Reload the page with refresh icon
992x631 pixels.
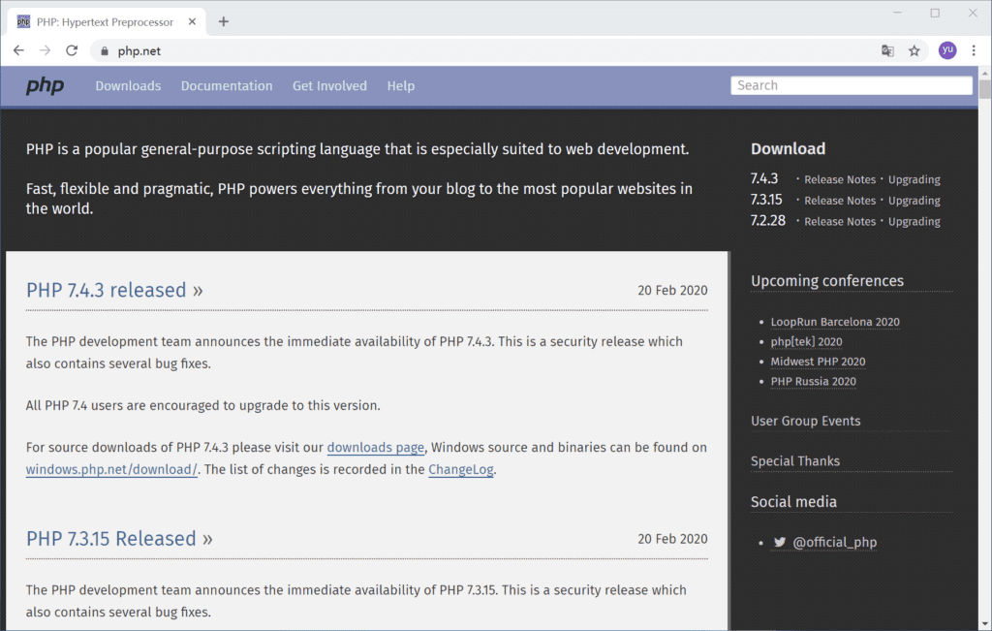point(72,51)
